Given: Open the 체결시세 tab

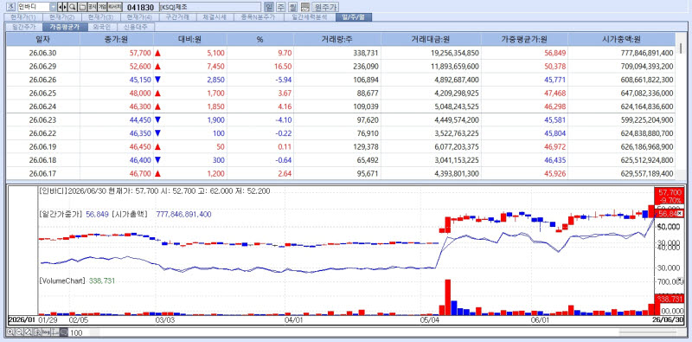Looking at the screenshot, I should 215,17.
